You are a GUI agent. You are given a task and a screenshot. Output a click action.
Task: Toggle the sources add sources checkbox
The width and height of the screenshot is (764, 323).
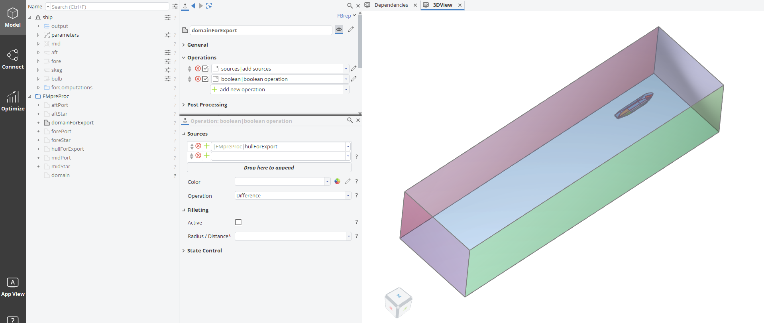coord(205,69)
